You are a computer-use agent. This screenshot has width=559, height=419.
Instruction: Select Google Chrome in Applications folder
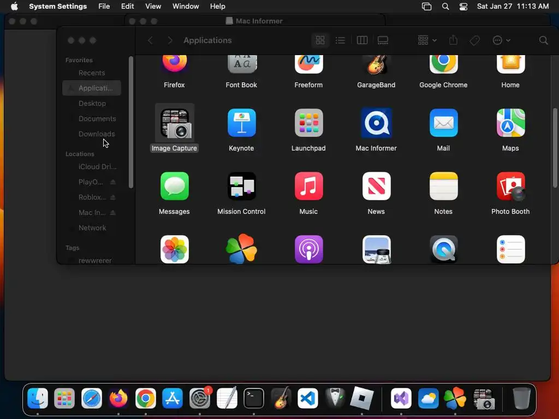(x=443, y=64)
